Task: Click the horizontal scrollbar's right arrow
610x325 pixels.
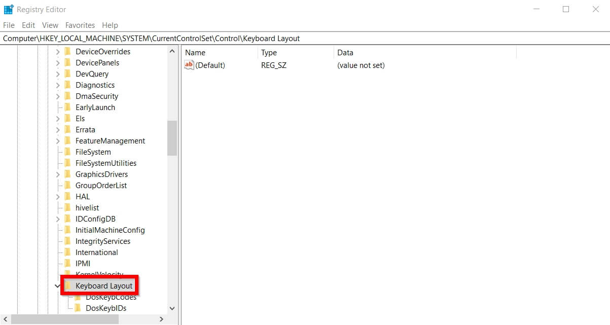Action: click(161, 319)
